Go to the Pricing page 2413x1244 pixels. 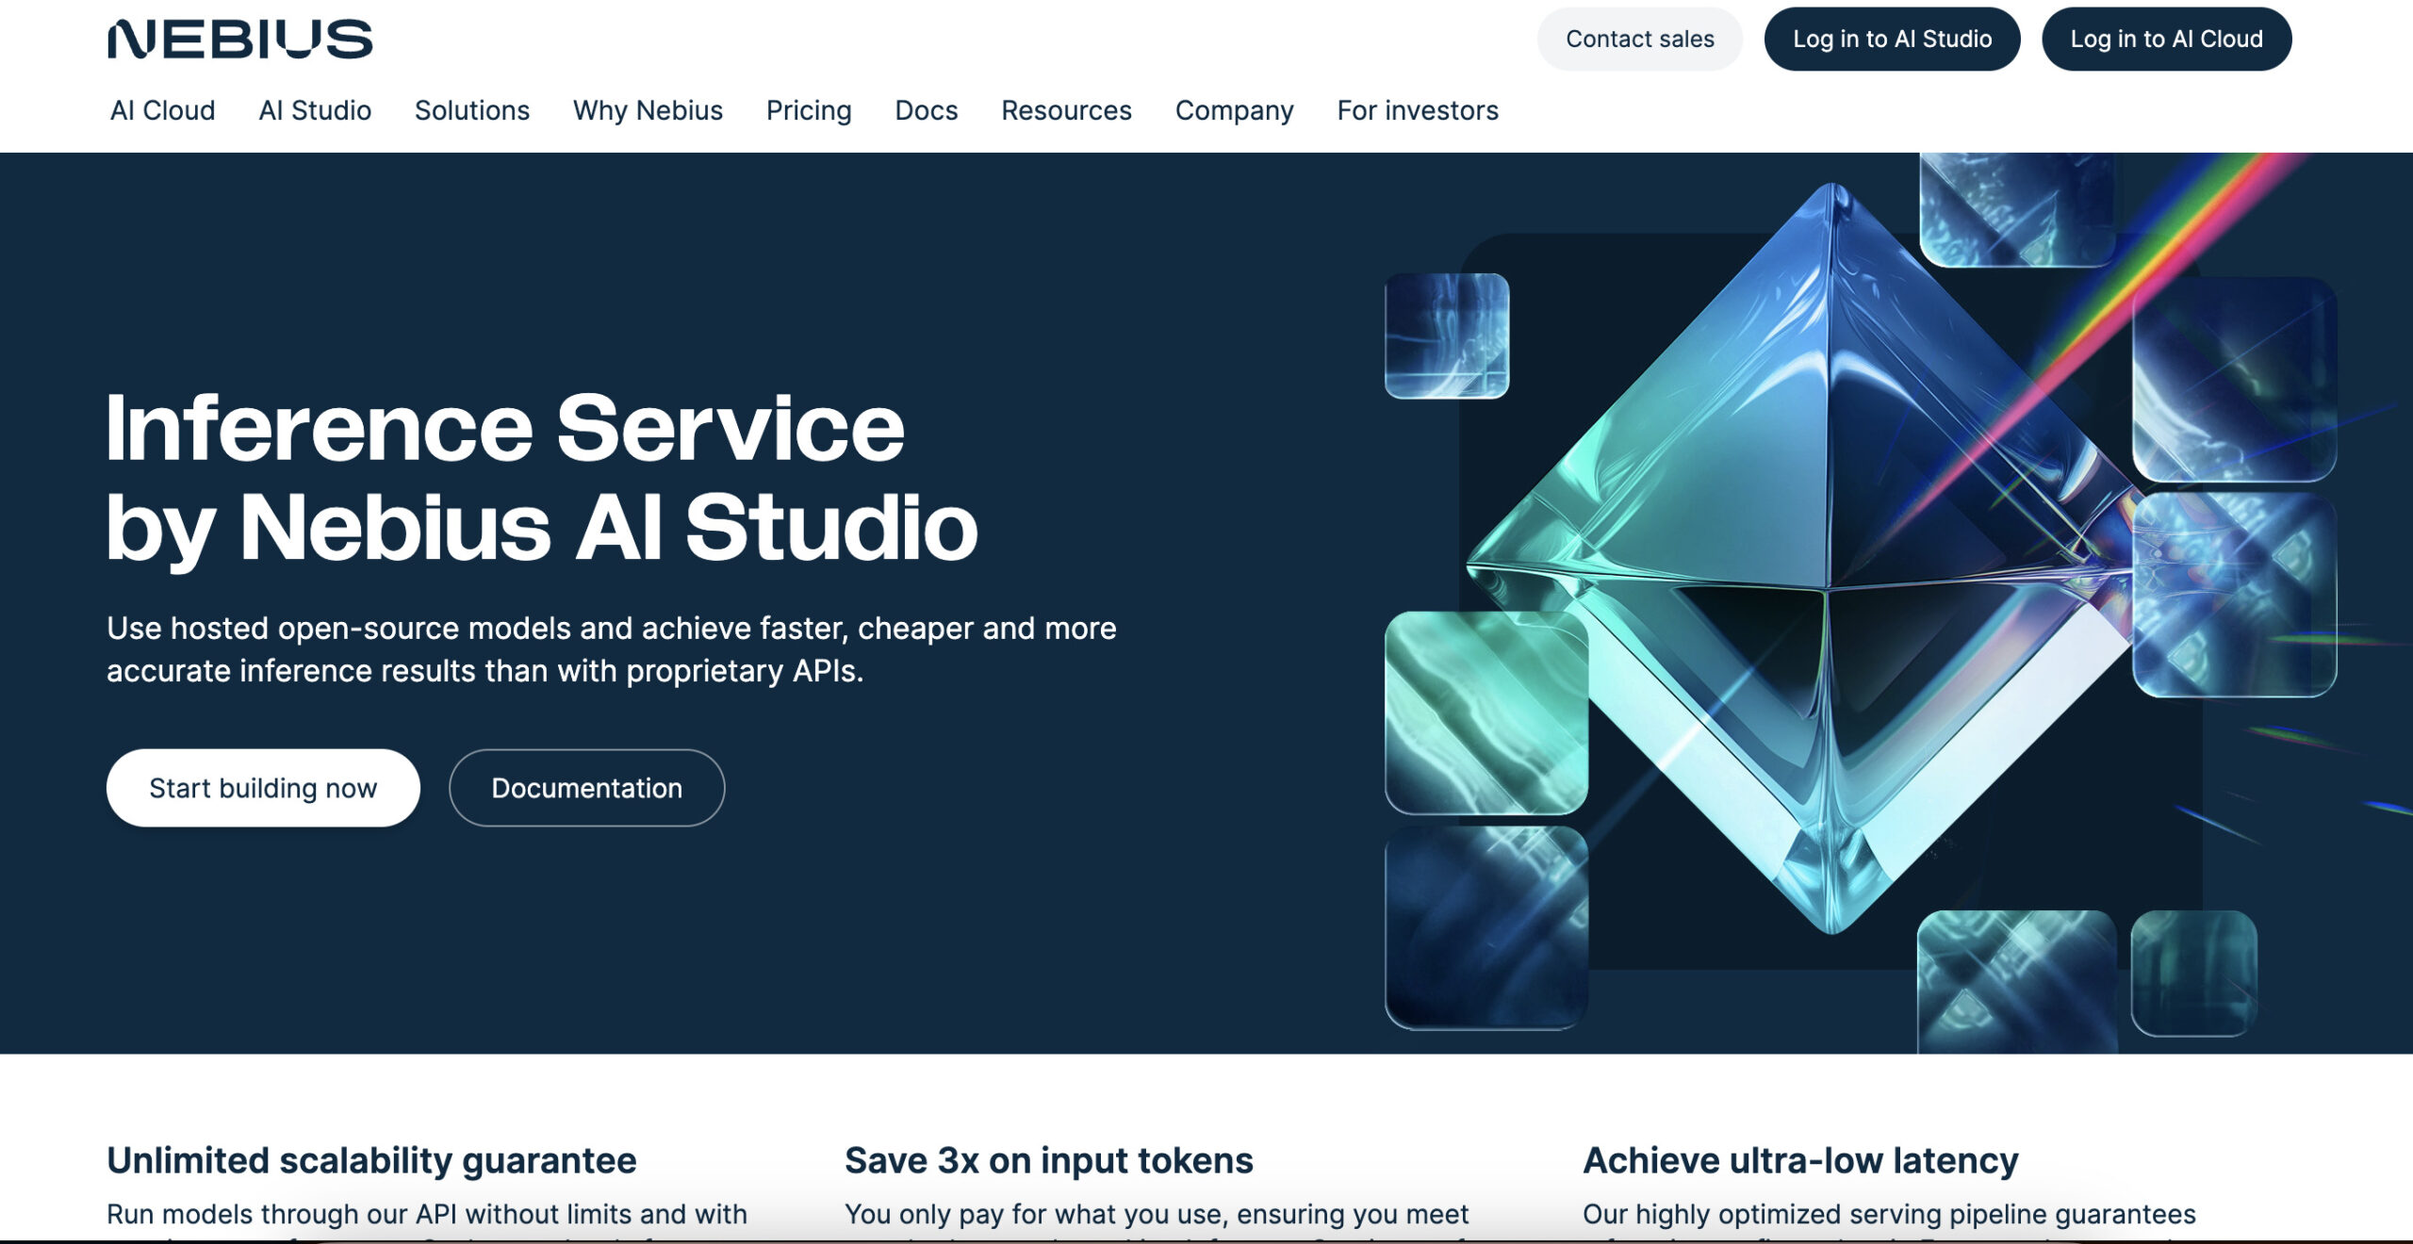pyautogui.click(x=808, y=110)
